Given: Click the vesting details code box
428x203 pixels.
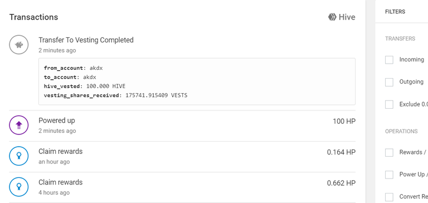Looking at the screenshot, I should (197, 81).
